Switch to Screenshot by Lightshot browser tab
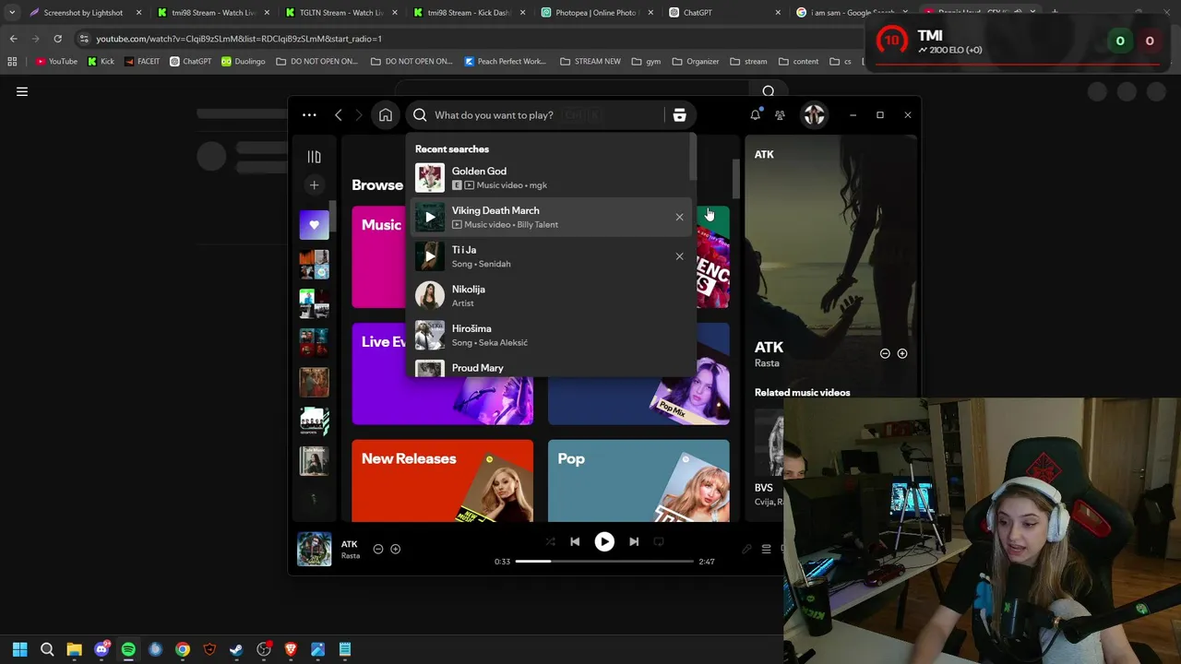1181x664 pixels. 83,13
